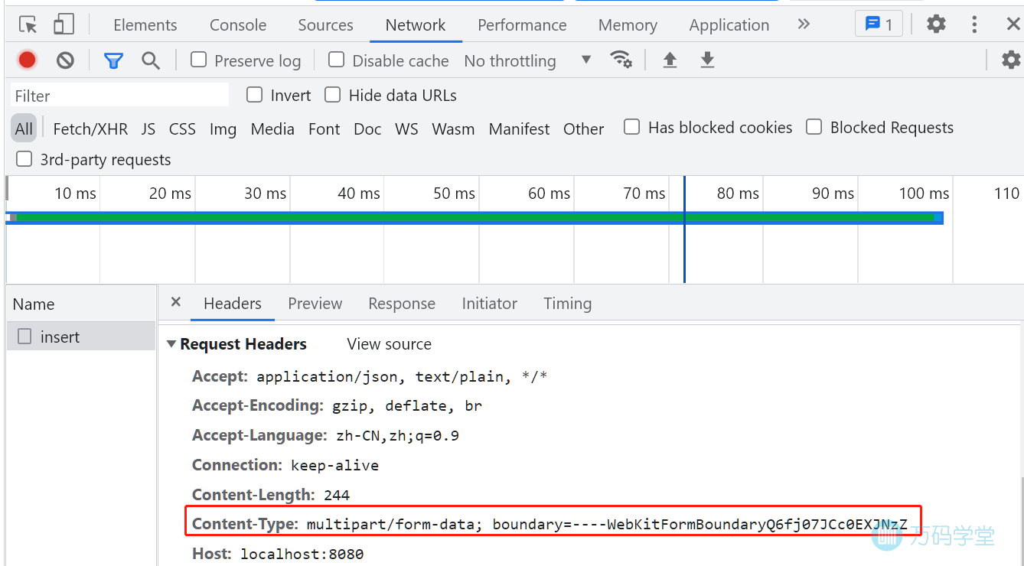This screenshot has height=566, width=1024.
Task: Tick the checkbox beside insert request
Action: [24, 337]
